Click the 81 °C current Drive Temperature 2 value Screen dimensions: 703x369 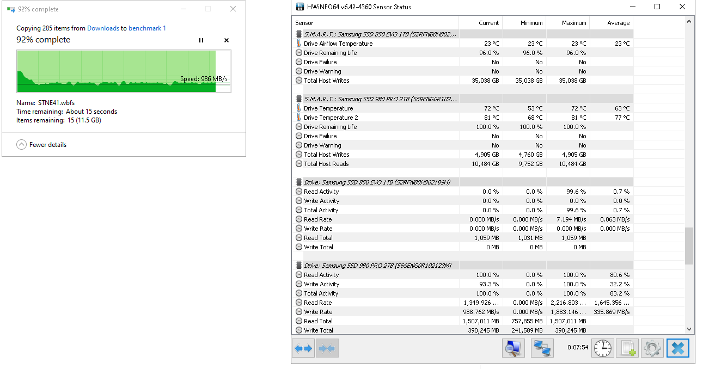tap(492, 118)
